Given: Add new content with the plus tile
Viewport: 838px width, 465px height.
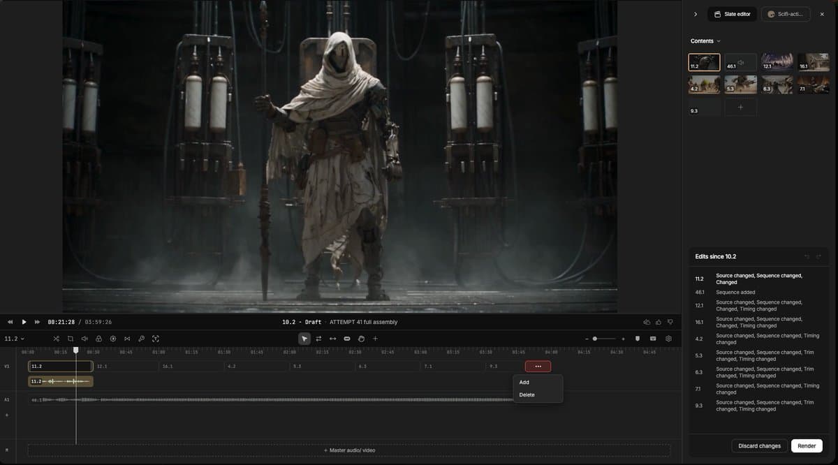Looking at the screenshot, I should click(x=740, y=107).
